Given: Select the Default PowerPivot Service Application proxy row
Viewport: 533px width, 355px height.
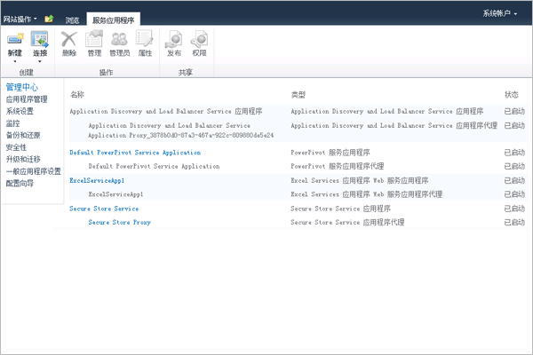Looking at the screenshot, I should pyautogui.click(x=298, y=166).
